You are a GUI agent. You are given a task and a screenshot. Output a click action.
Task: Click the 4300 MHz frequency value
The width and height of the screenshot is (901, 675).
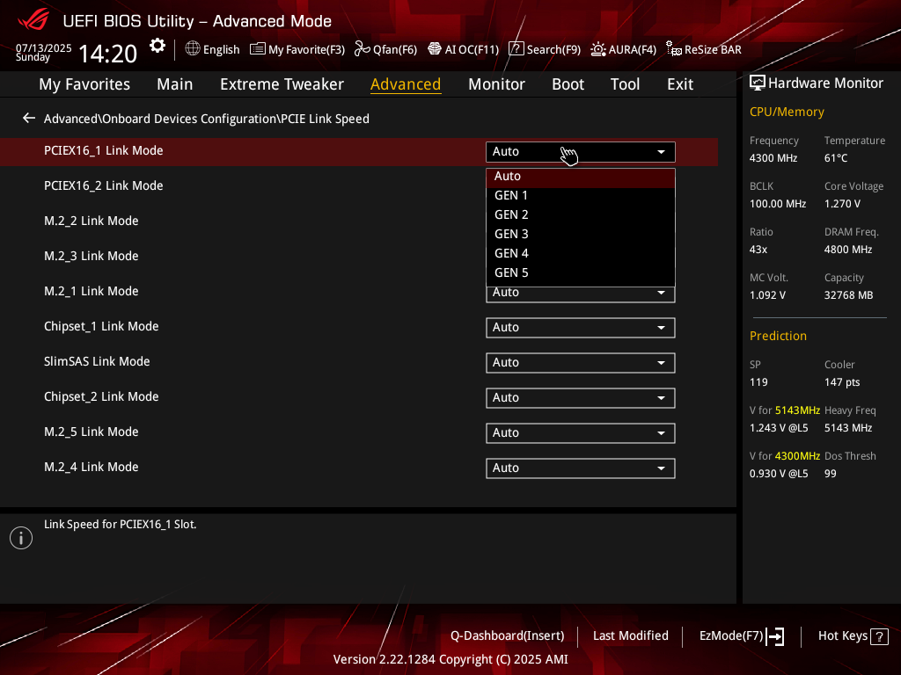pyautogui.click(x=773, y=158)
